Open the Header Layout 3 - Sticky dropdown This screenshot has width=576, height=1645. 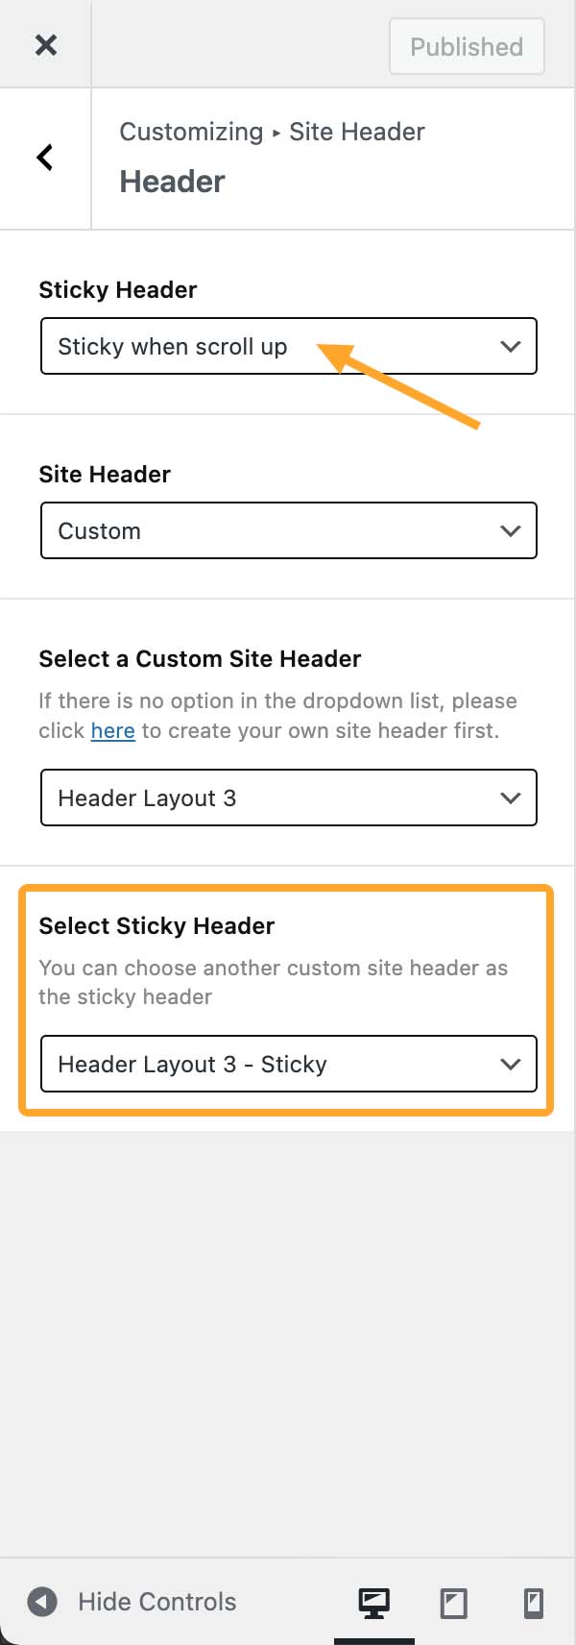288,1064
